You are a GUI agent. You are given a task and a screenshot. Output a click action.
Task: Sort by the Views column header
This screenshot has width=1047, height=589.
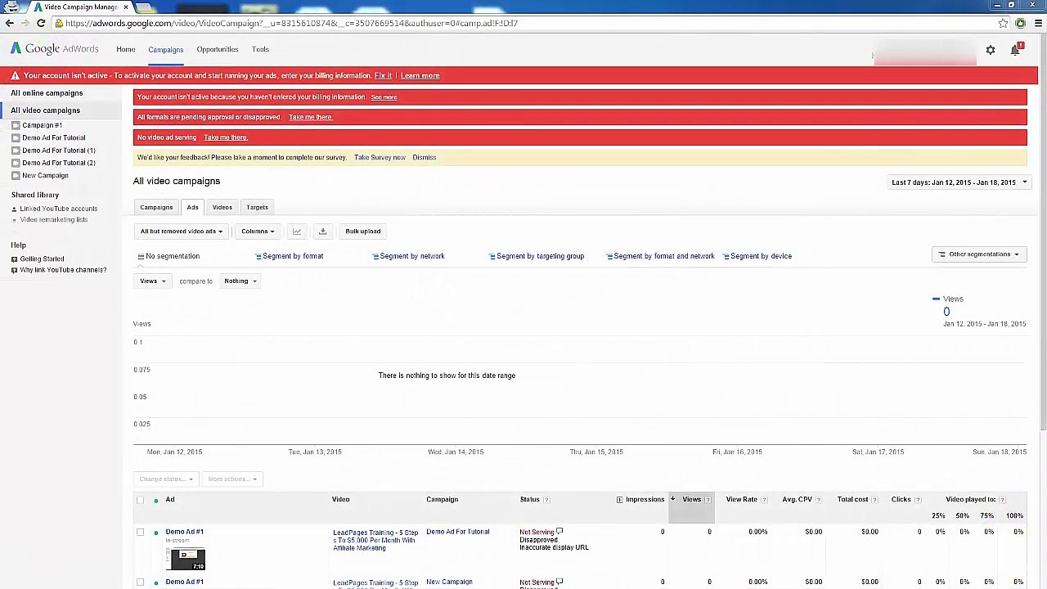[x=691, y=500]
